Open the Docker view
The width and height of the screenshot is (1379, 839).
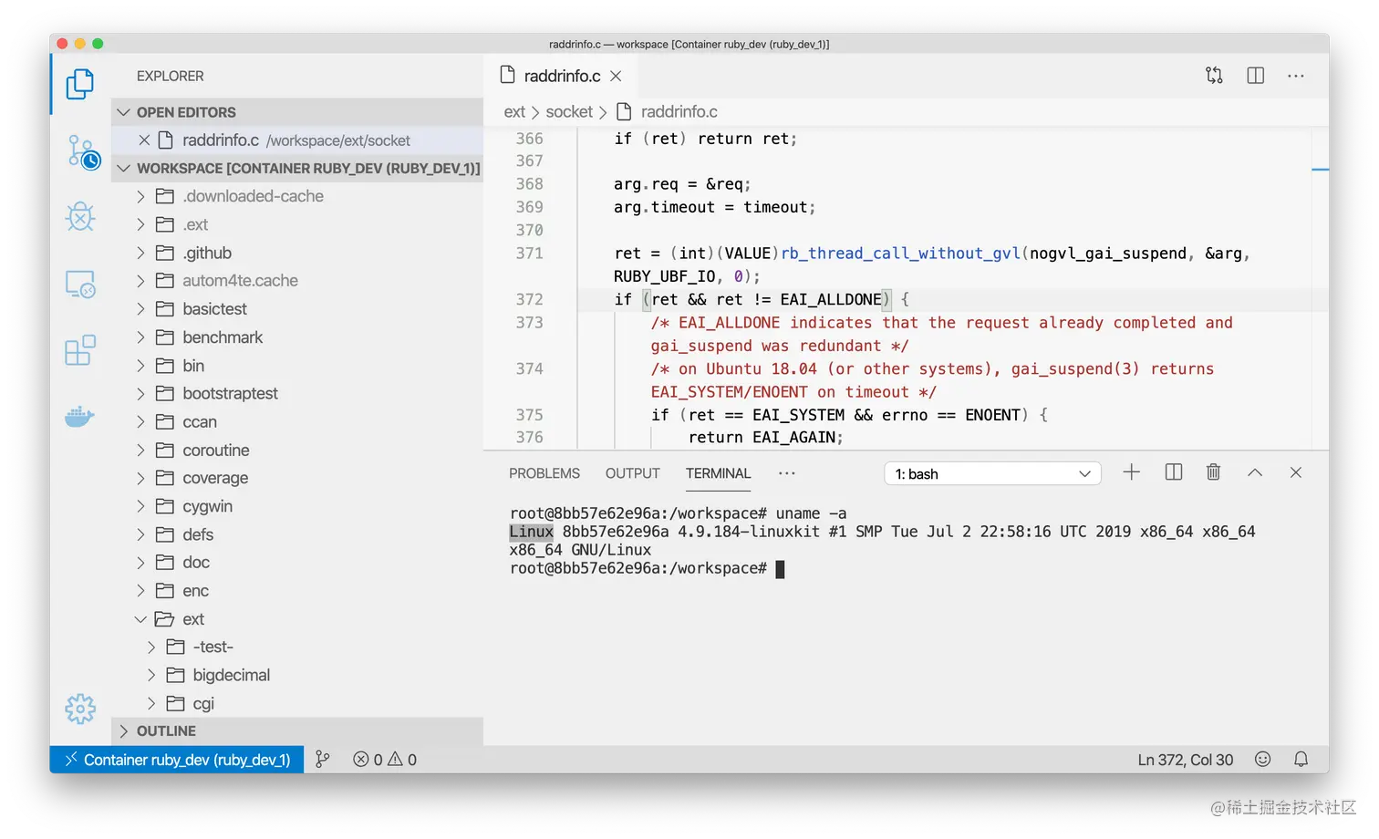click(80, 417)
